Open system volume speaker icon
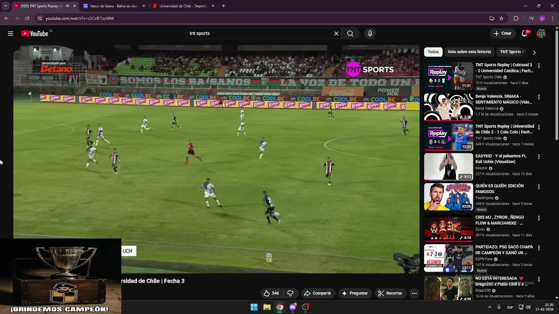559x314 pixels. tap(528, 307)
